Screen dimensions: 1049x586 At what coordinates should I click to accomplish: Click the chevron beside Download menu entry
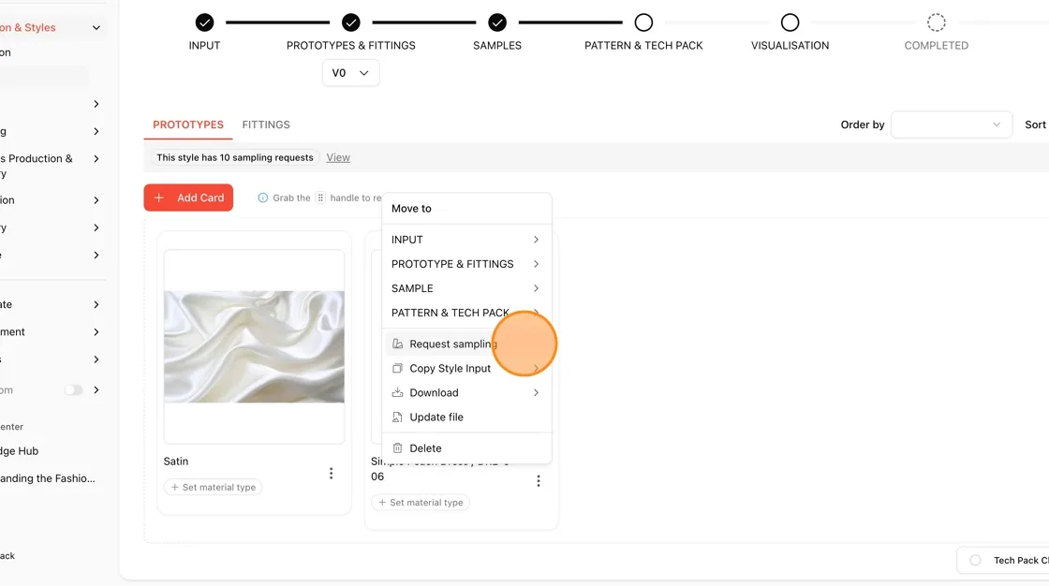coord(536,392)
